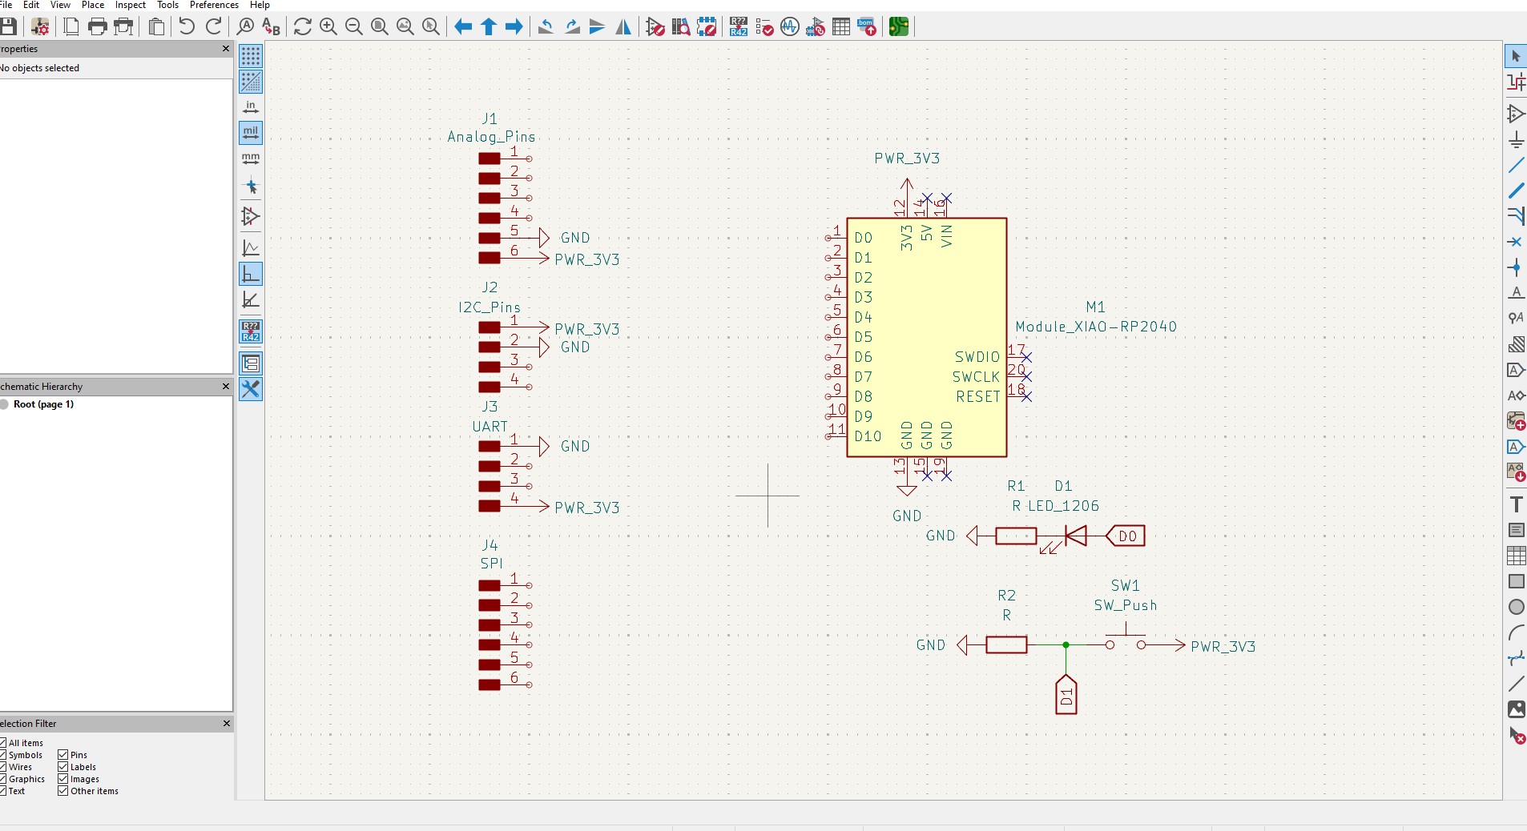Toggle the Symbols selection filter checkbox

point(3,755)
